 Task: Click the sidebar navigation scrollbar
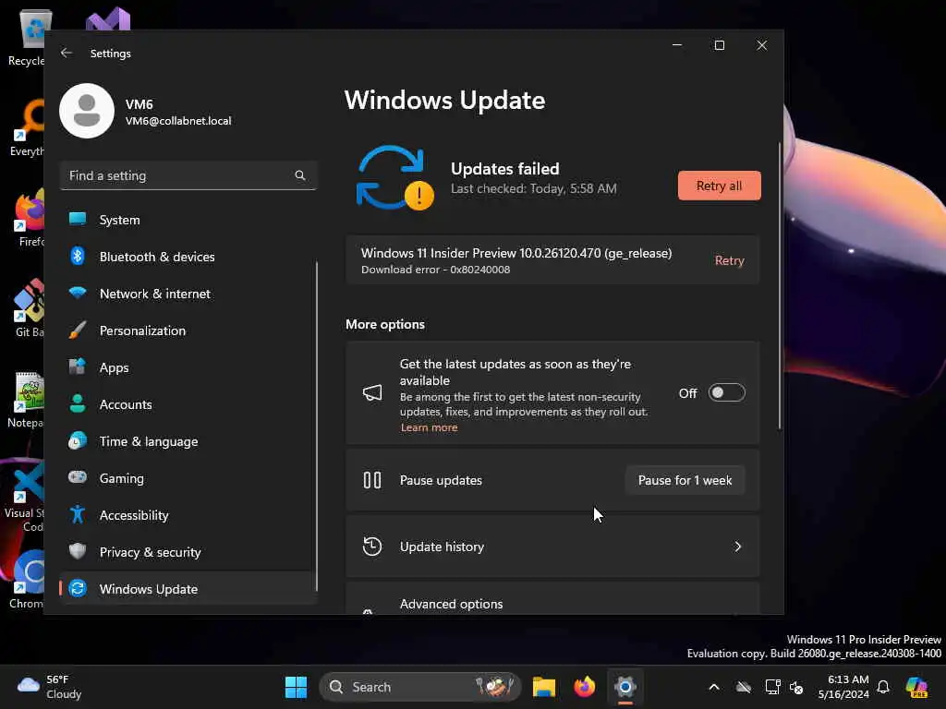click(317, 426)
